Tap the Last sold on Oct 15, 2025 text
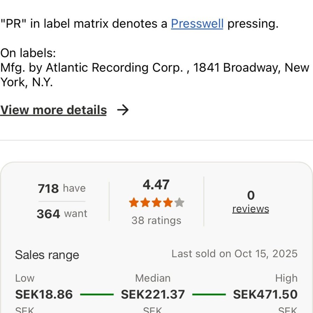This screenshot has width=313, height=313. 234,254
